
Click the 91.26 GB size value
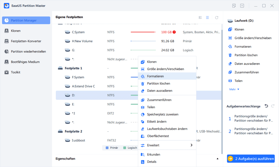(x=168, y=41)
